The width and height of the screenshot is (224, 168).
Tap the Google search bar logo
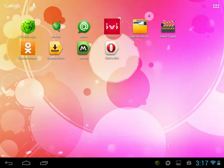[12, 6]
